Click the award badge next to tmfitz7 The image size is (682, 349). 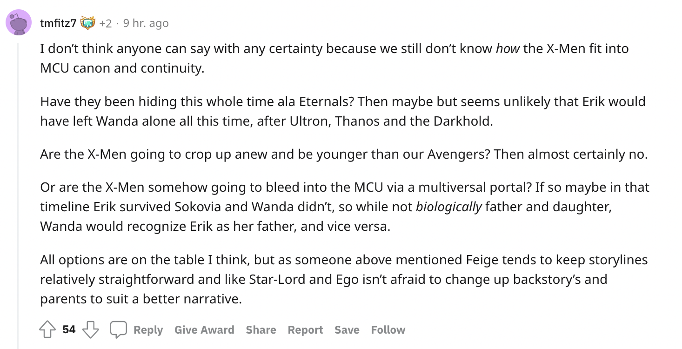(x=87, y=23)
